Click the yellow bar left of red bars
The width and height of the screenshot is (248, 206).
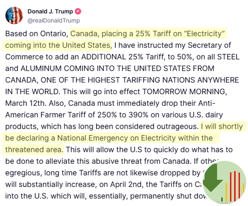pyautogui.click(x=226, y=192)
